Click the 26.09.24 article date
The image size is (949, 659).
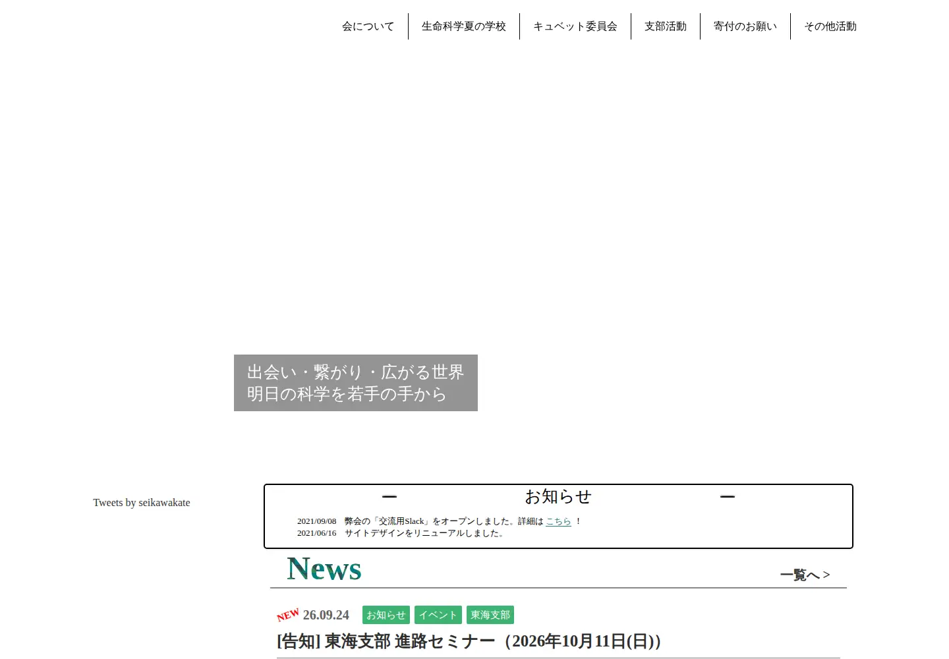pos(326,615)
